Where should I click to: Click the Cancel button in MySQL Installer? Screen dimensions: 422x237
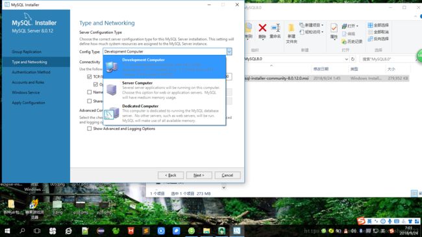tap(227, 175)
